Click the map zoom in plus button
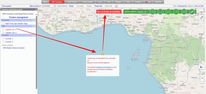Screen dimensions: 206x94 [202, 78]
